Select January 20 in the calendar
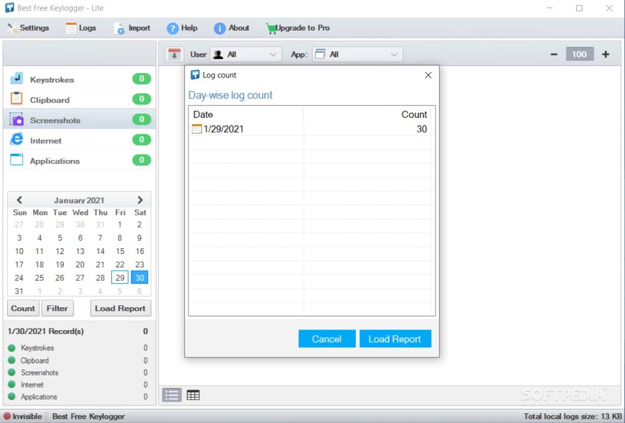This screenshot has height=423, width=625. click(x=80, y=264)
